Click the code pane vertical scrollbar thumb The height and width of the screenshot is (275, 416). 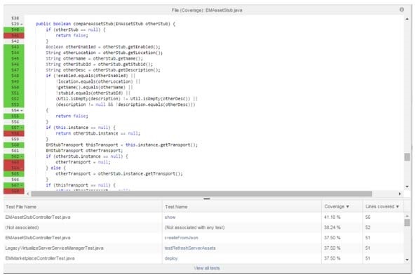[x=407, y=156]
